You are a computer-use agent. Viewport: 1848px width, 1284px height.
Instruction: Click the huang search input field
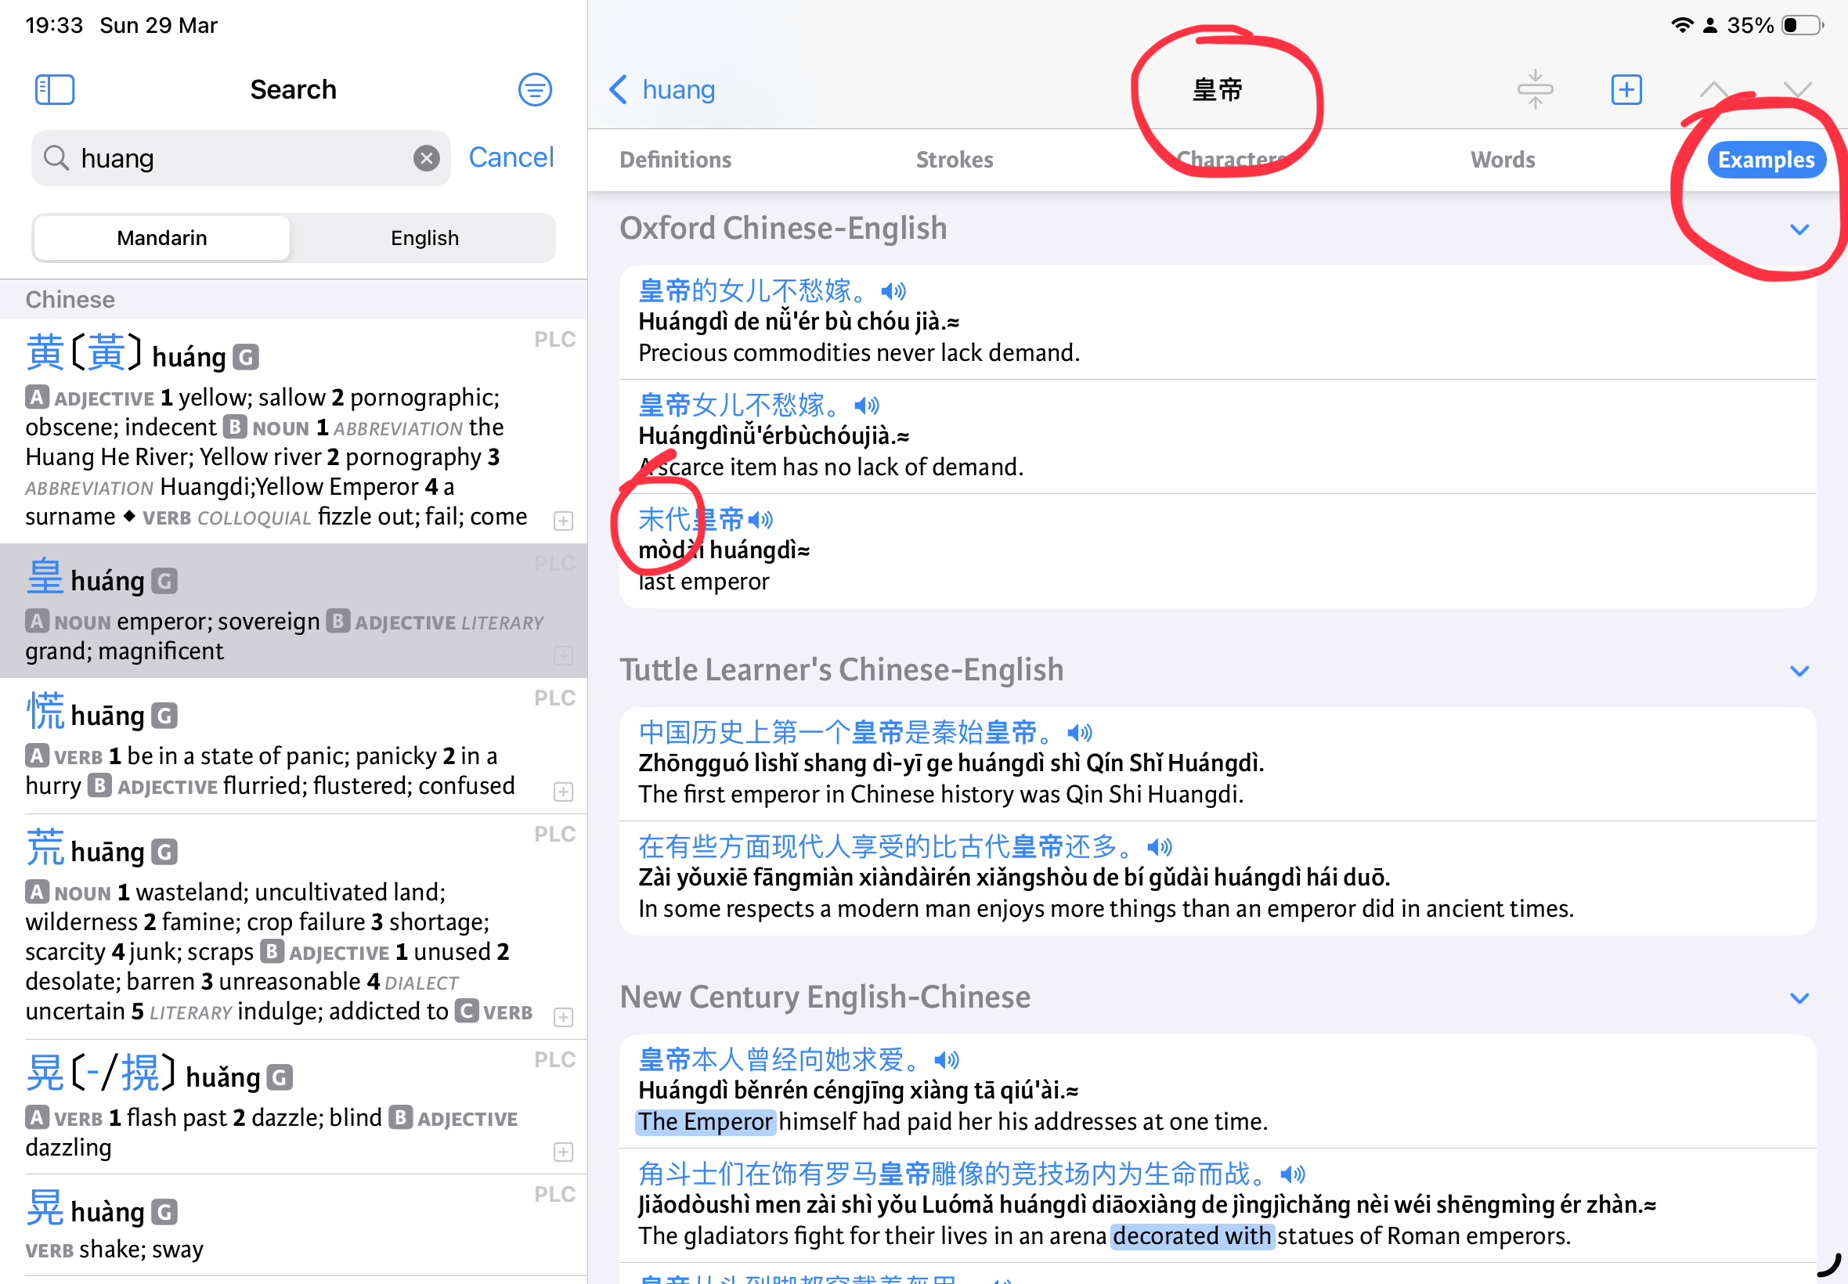[x=241, y=158]
